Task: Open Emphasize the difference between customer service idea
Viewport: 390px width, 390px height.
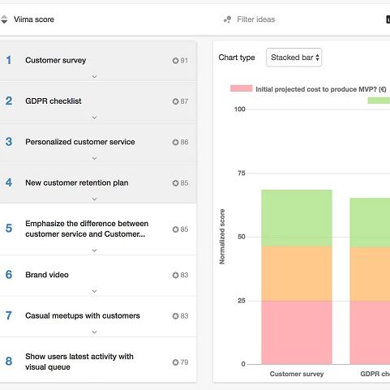Action: 87,229
